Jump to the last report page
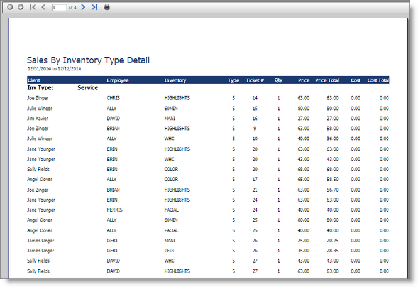 tap(94, 7)
